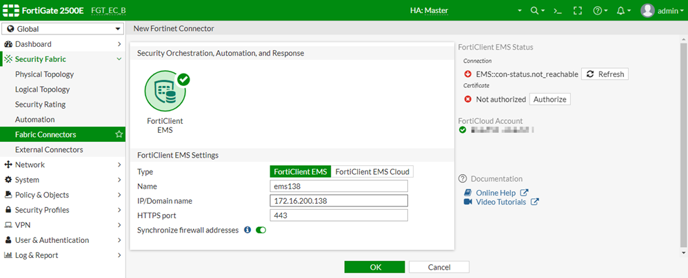
Task: Toggle Synchronize firewall addresses switch
Action: pyautogui.click(x=261, y=230)
